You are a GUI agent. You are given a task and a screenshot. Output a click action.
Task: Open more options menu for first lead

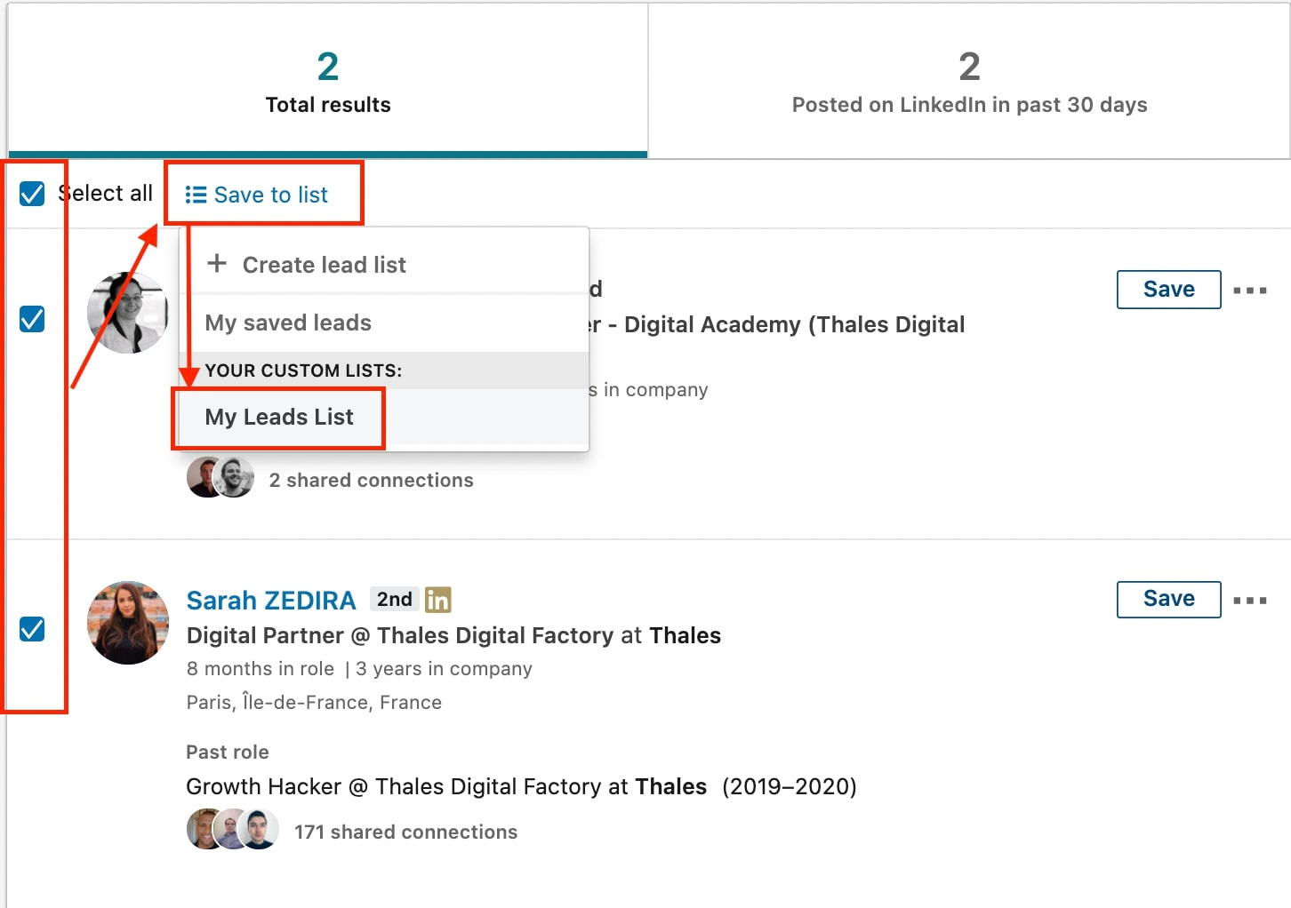point(1250,291)
